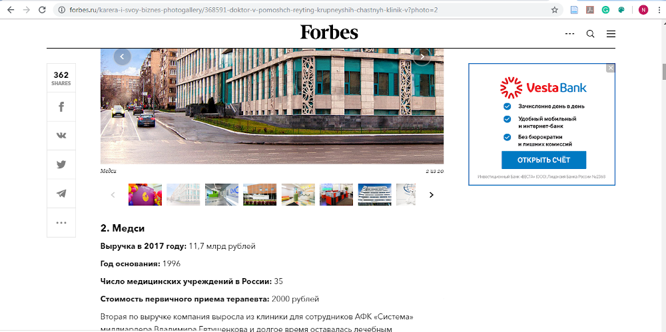Screen dimensions: 666x332
Task: Go back with the browser back arrow
Action: click(10, 10)
